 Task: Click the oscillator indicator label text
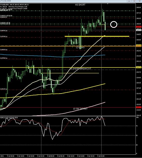pyautogui.click(x=9, y=118)
